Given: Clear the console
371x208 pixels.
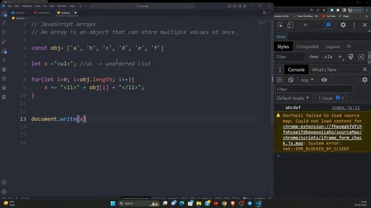Looking at the screenshot, I should click(x=291, y=80).
